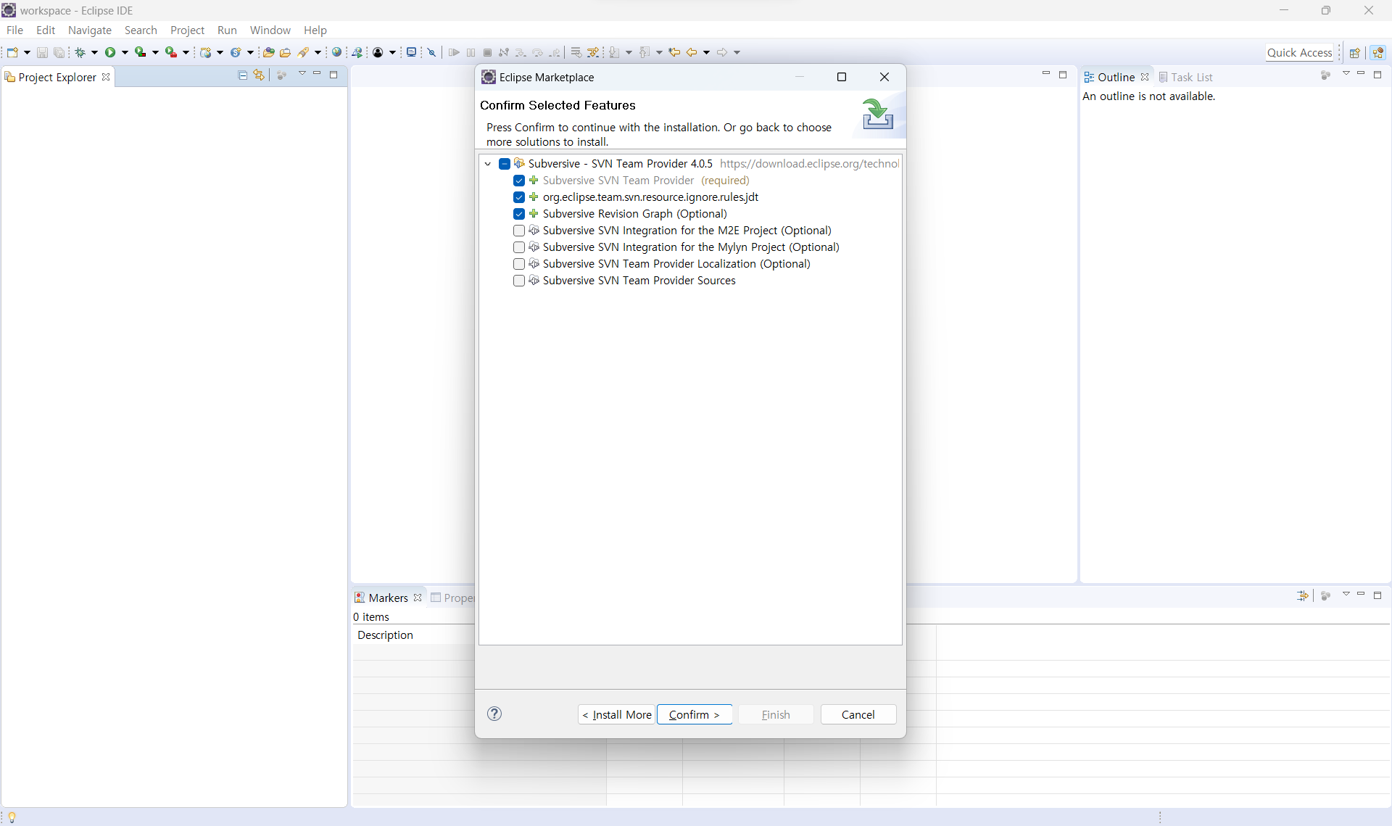Click the Markers show view filter icon
The image size is (1392, 826).
[1302, 595]
